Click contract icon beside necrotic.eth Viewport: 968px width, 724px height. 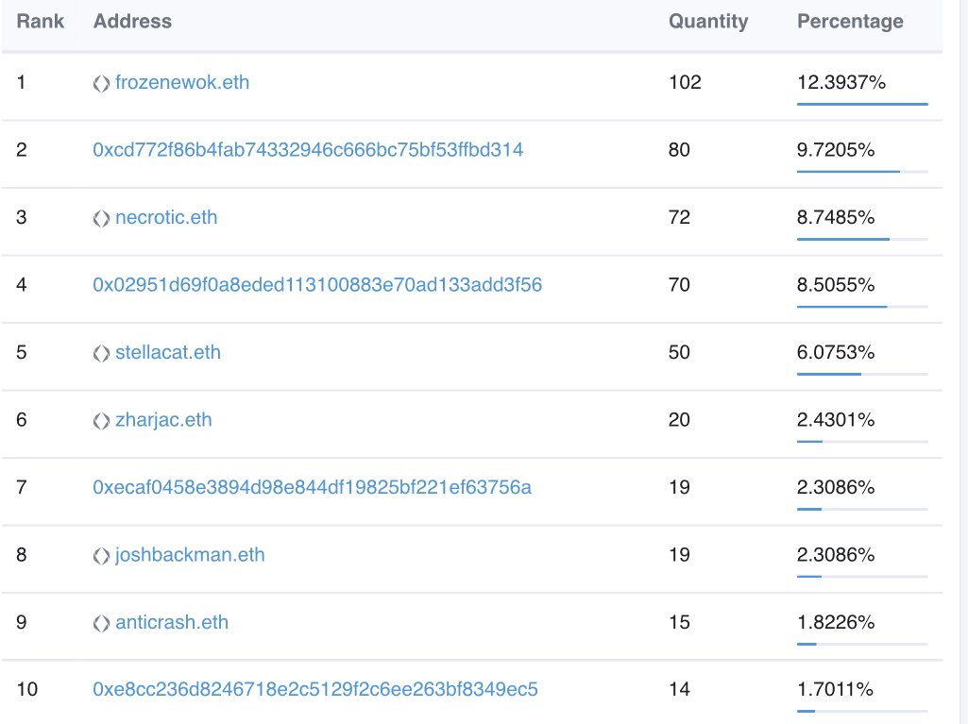[x=101, y=218]
